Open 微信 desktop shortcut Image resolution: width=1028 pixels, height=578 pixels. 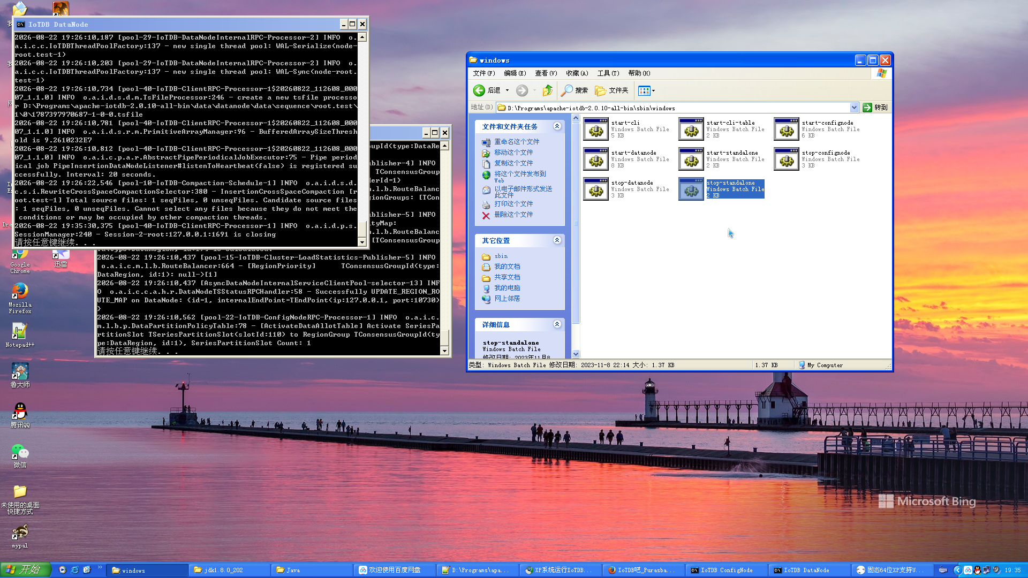coord(20,455)
